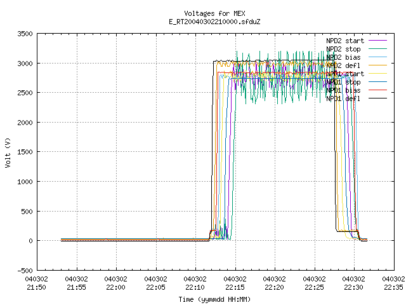This screenshot has width=406, height=305.
Task: Click the 22:10 time axis label
Action: pyautogui.click(x=195, y=287)
